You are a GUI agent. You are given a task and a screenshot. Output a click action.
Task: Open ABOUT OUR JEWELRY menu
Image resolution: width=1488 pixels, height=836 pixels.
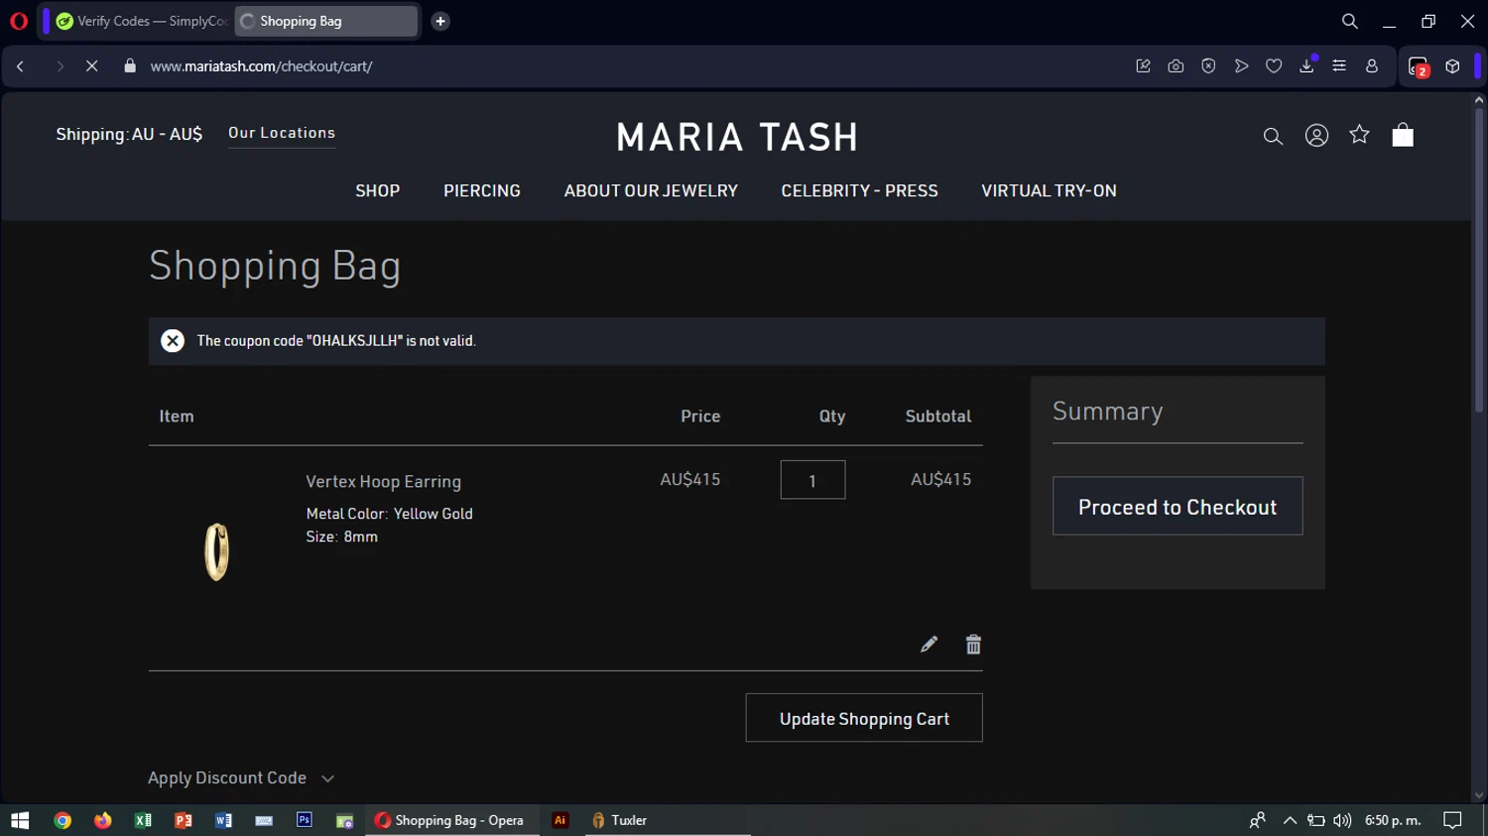651,190
